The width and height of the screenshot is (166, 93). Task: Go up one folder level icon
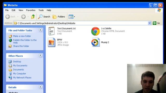(x=33, y=17)
